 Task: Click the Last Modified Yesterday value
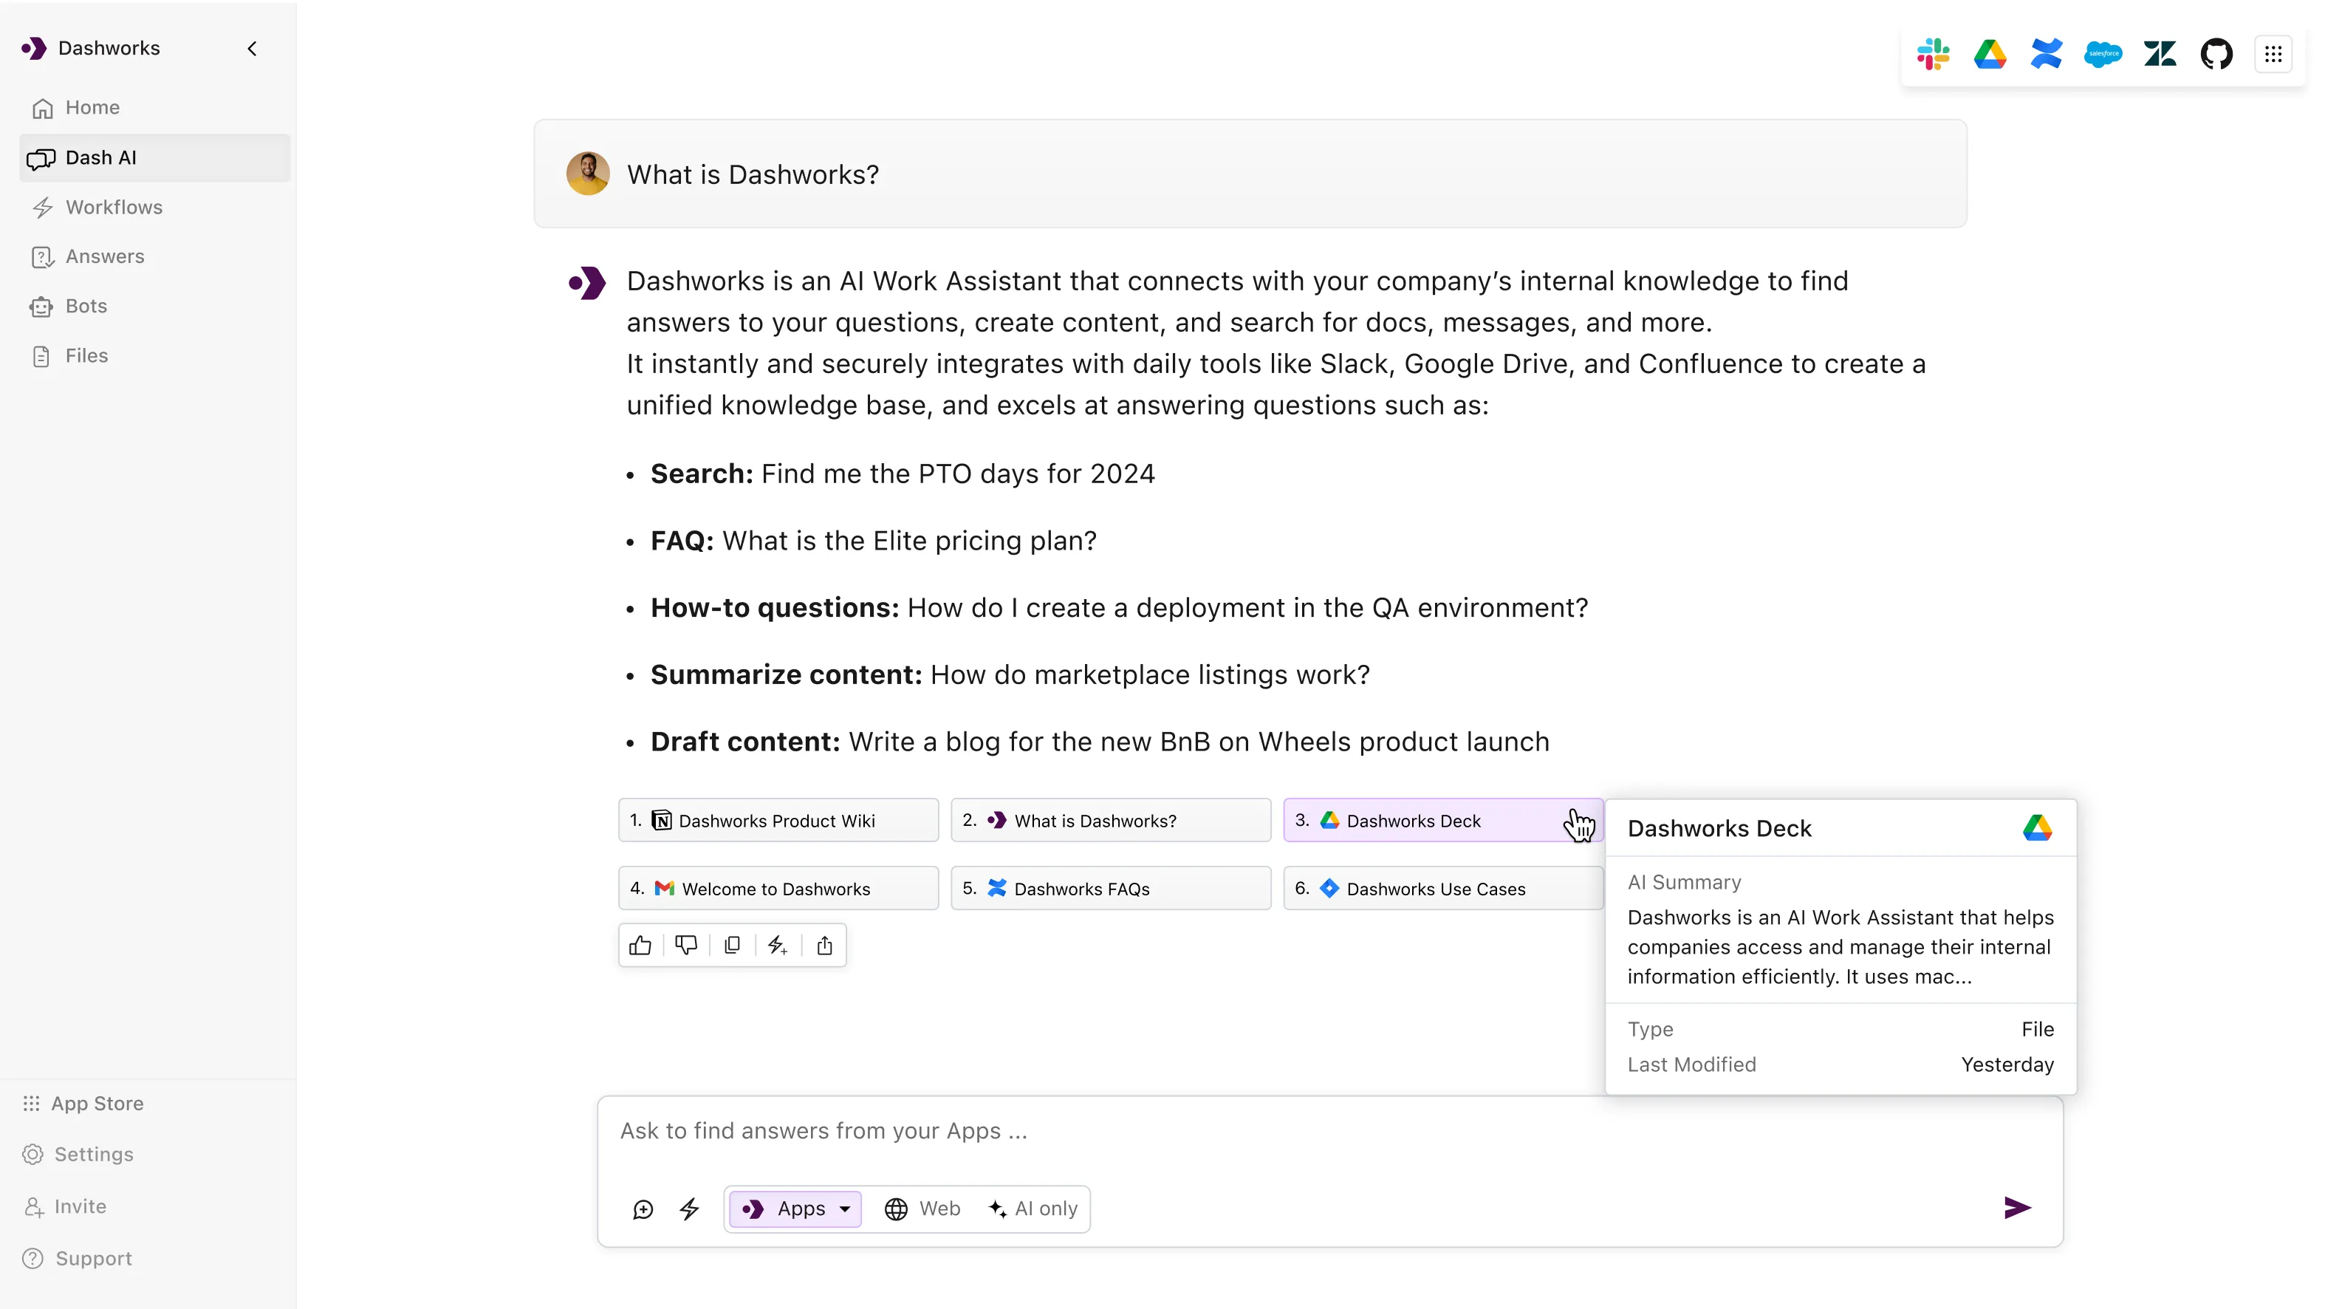click(2007, 1064)
